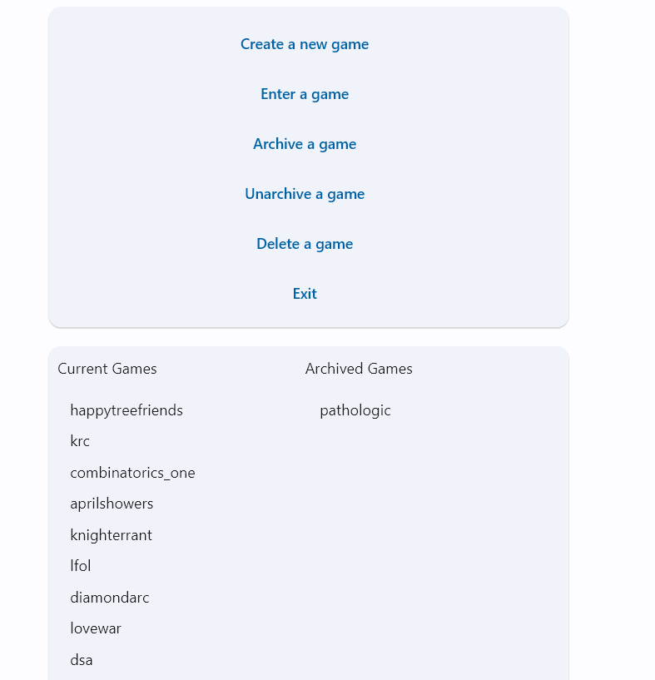Click the word 'Create' in the top link

tap(262, 44)
